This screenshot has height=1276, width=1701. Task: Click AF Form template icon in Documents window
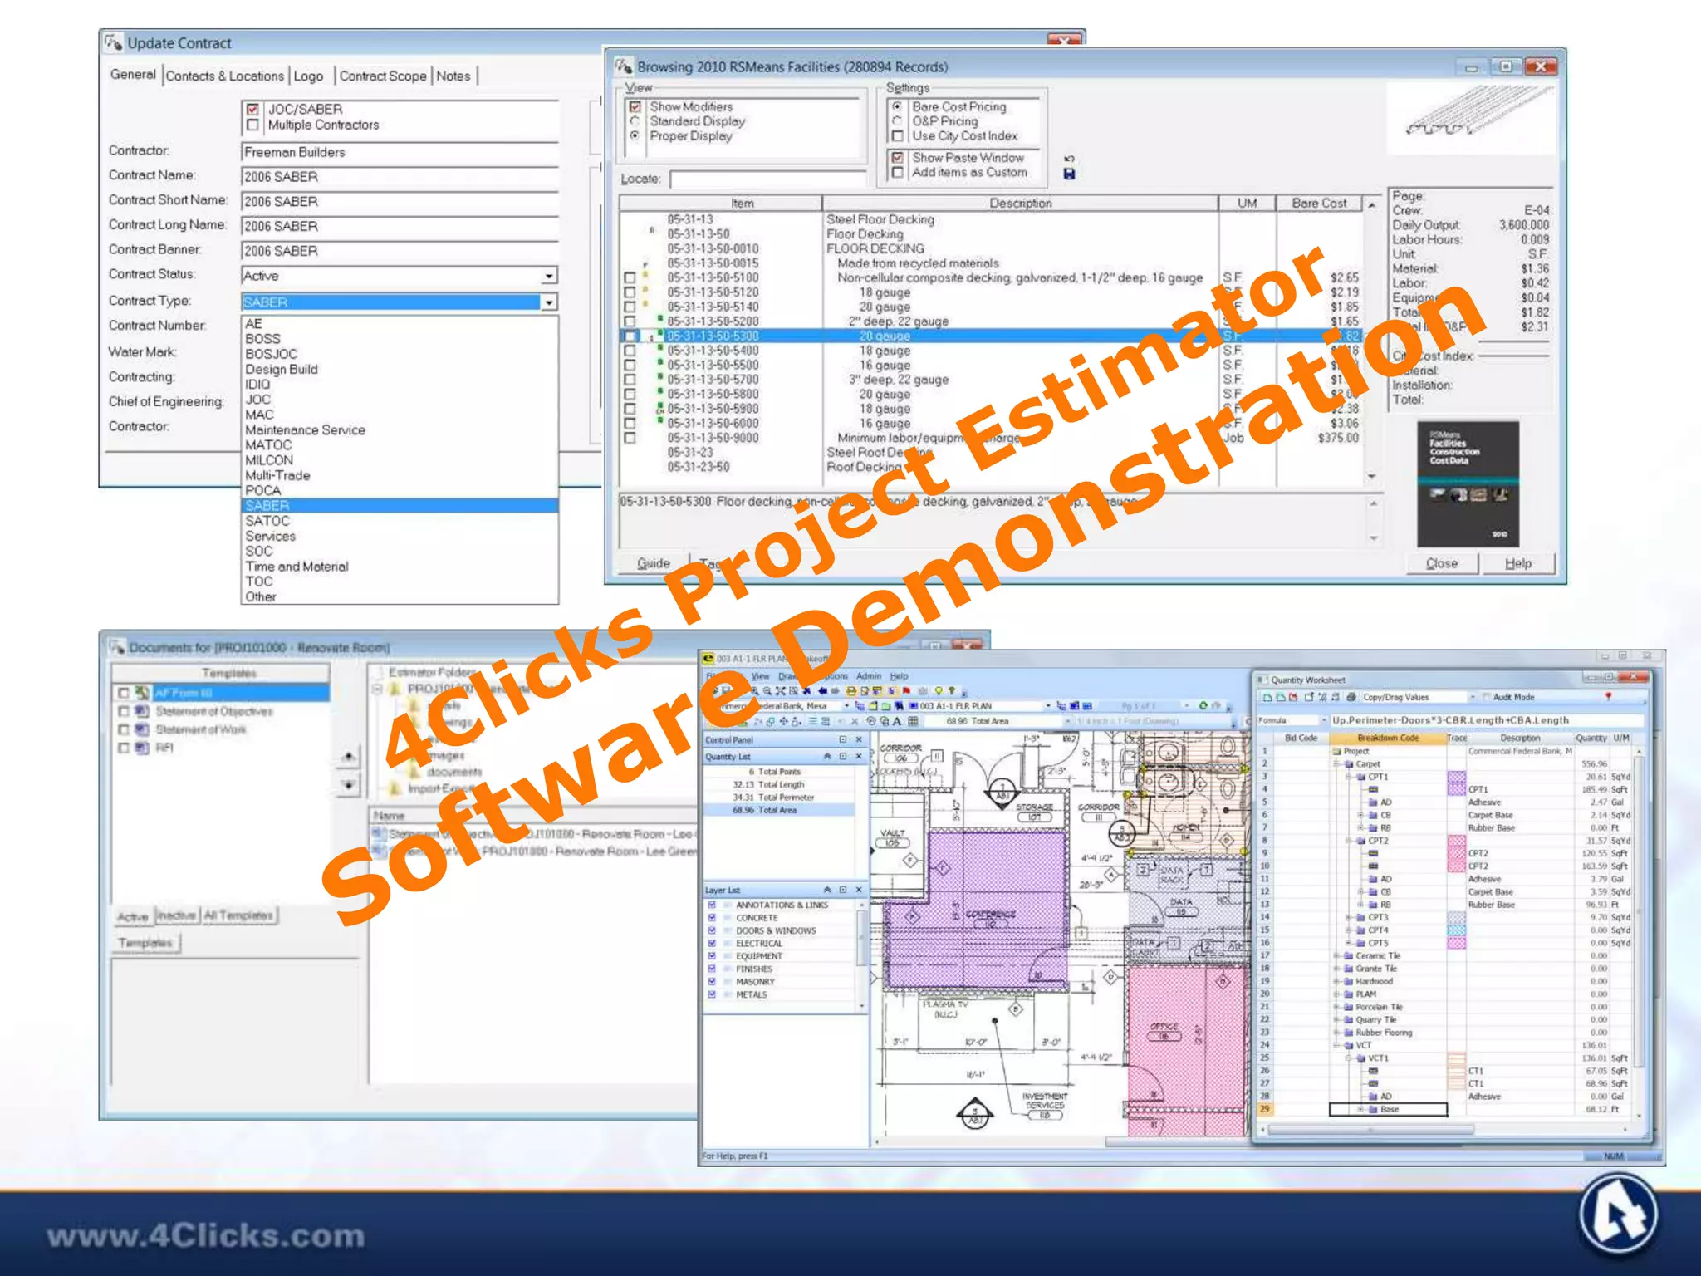click(x=143, y=692)
